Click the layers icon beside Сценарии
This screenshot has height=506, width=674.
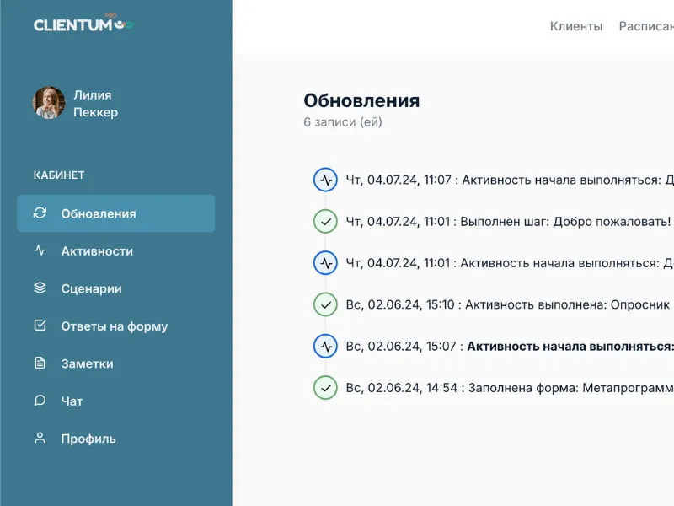[x=40, y=288]
